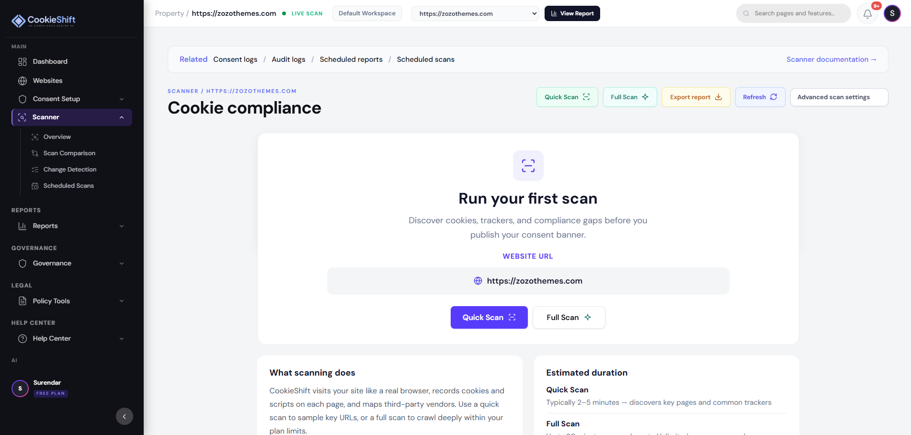This screenshot has width=911, height=435.
Task: Click the Websites globe icon
Action: pos(23,81)
